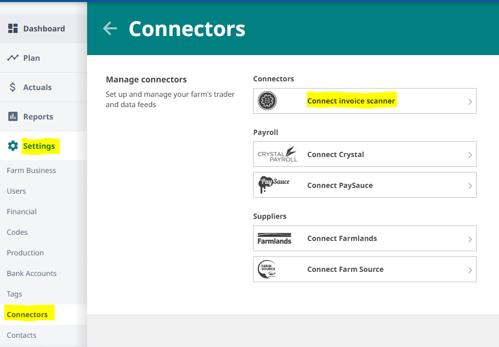Open the Users settings page
Image resolution: width=499 pixels, height=347 pixels.
pos(16,191)
